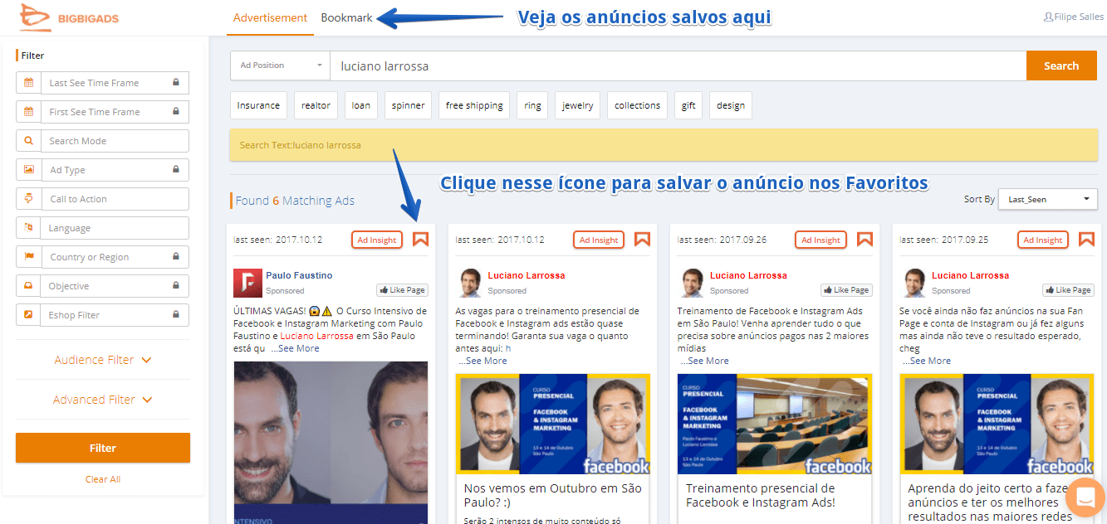This screenshot has height=524, width=1107.
Task: Click the magnifier icon next to Search Mode
Action: click(x=29, y=141)
